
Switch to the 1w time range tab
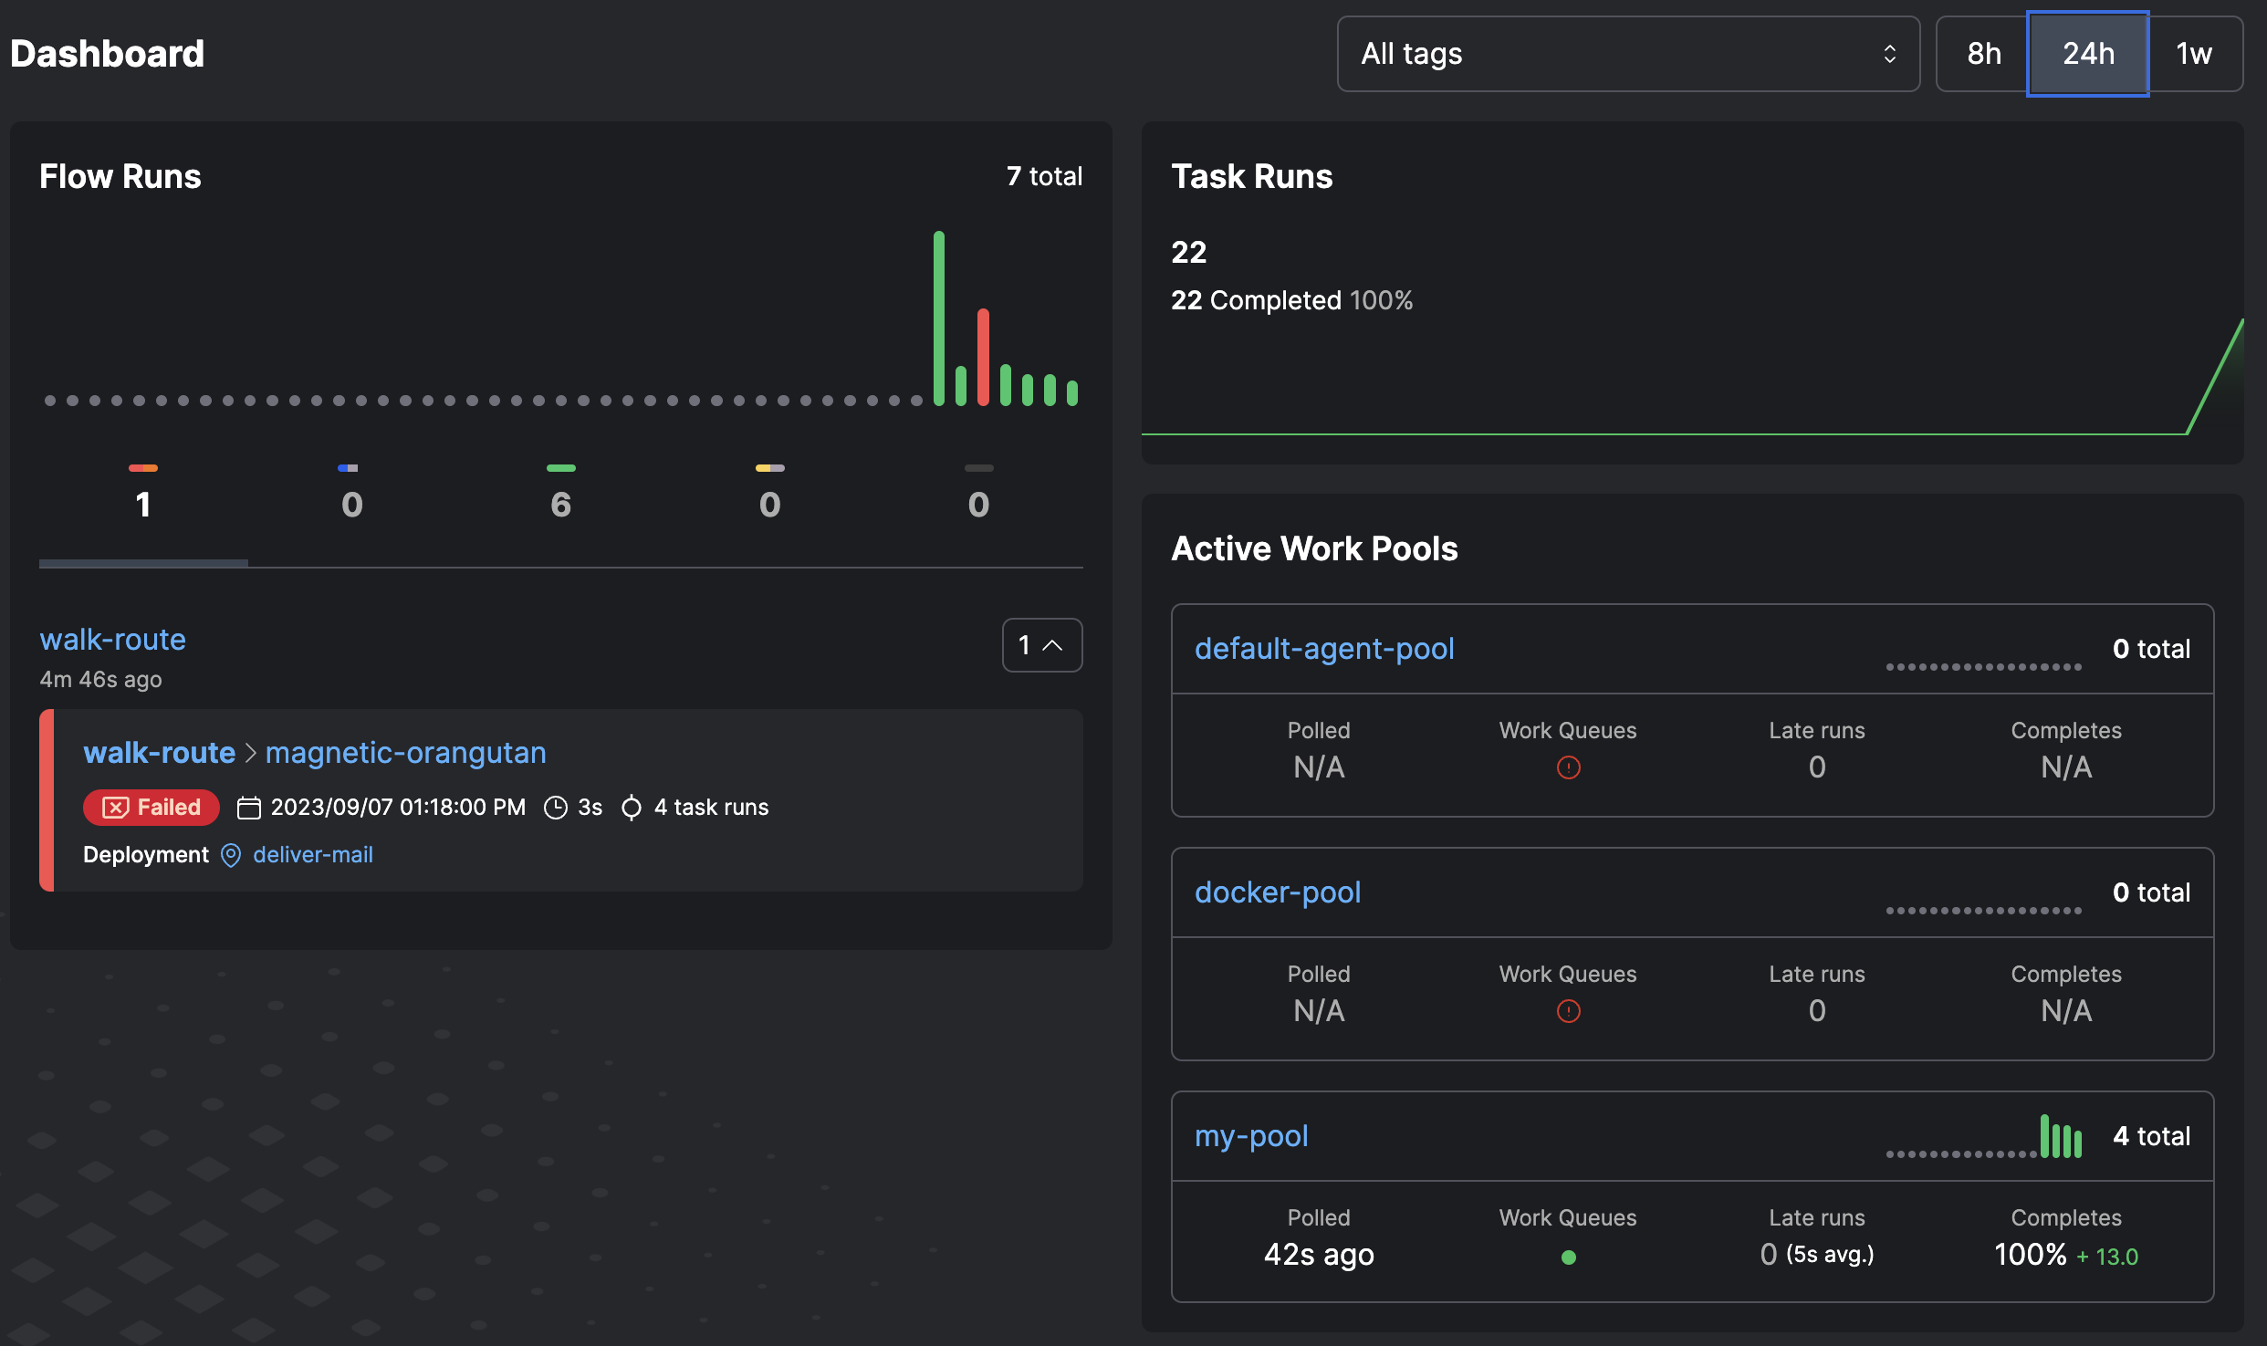coord(2193,54)
